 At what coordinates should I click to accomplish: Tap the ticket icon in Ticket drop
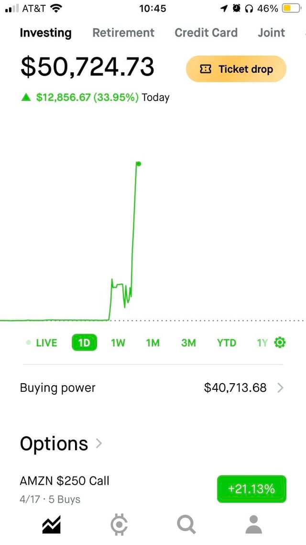click(205, 69)
